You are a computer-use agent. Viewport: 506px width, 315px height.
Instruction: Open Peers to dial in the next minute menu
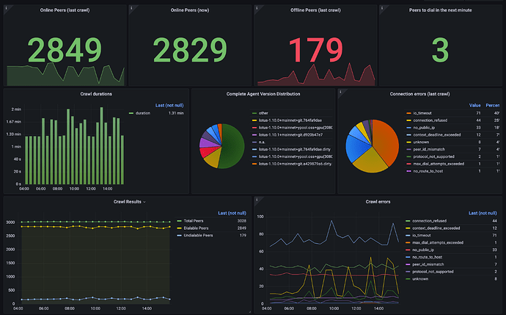click(x=440, y=10)
